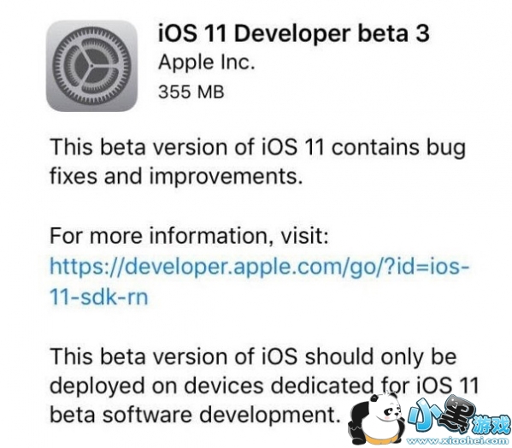Open the developer.apple.com release notes link
512x448 pixels.
(260, 266)
